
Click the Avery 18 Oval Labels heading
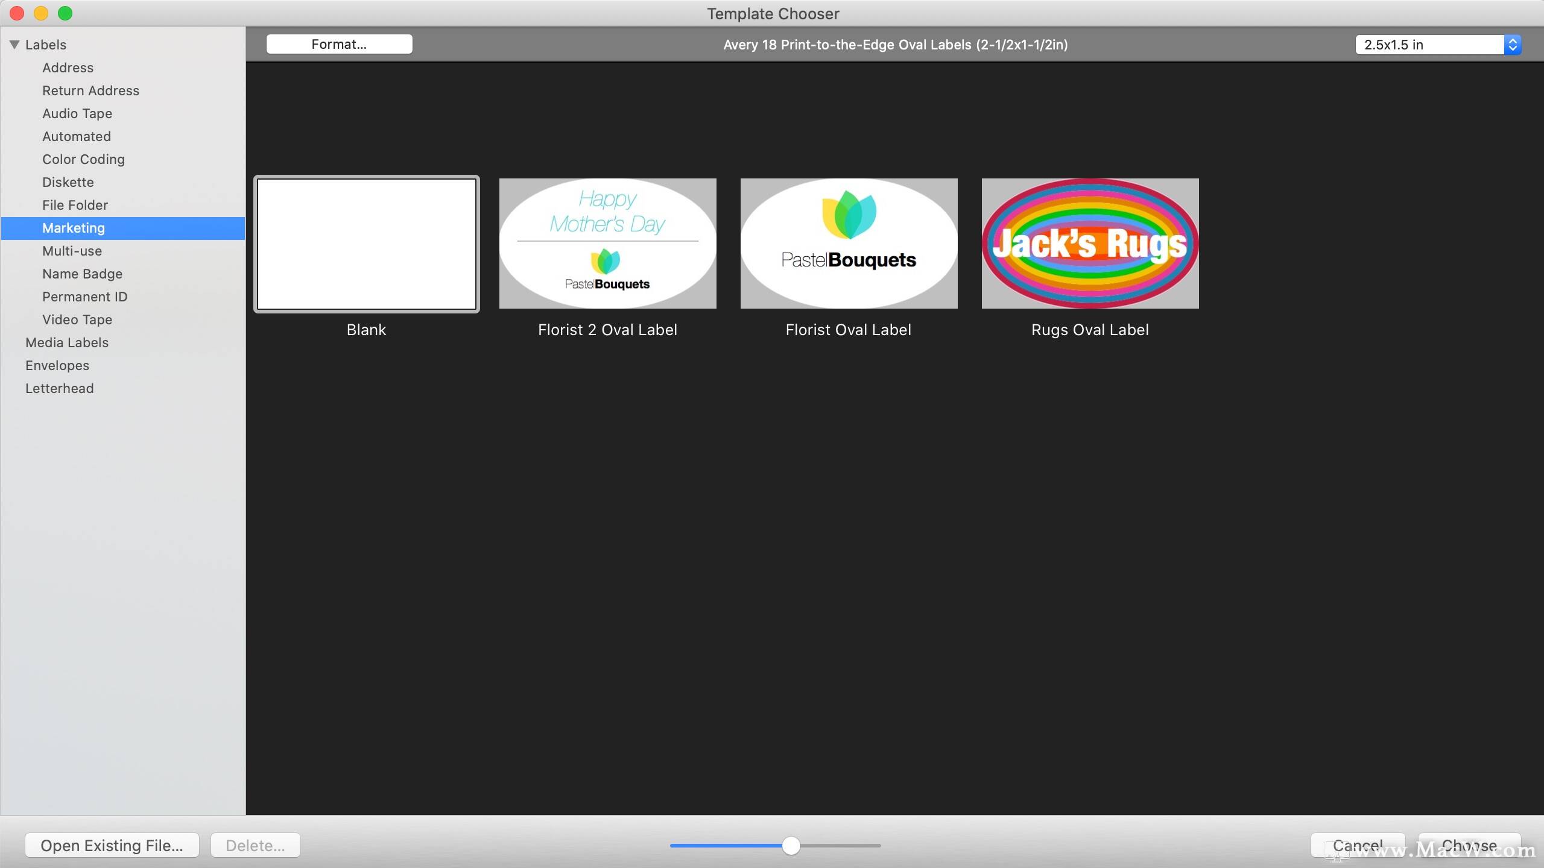896,45
